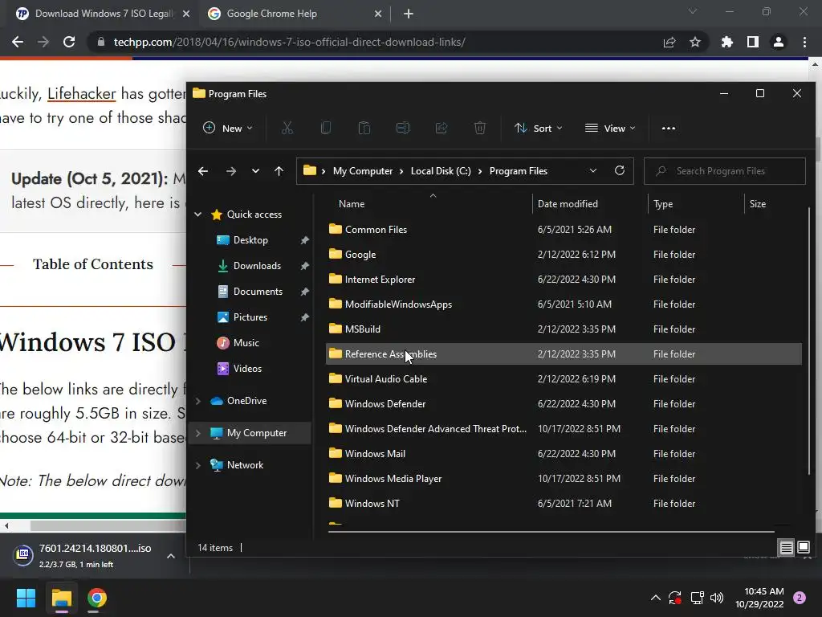
Task: Click the Rename icon in Explorer toolbar
Action: 403,128
